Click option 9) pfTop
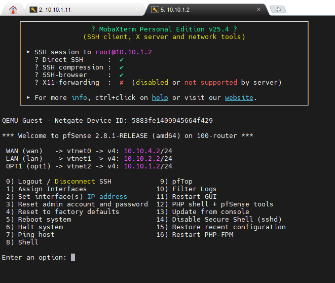Screen dimensions: 335x283 click(x=176, y=182)
